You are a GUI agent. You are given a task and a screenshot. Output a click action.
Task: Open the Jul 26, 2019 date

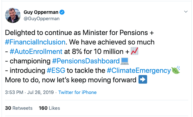pyautogui.click(x=40, y=92)
